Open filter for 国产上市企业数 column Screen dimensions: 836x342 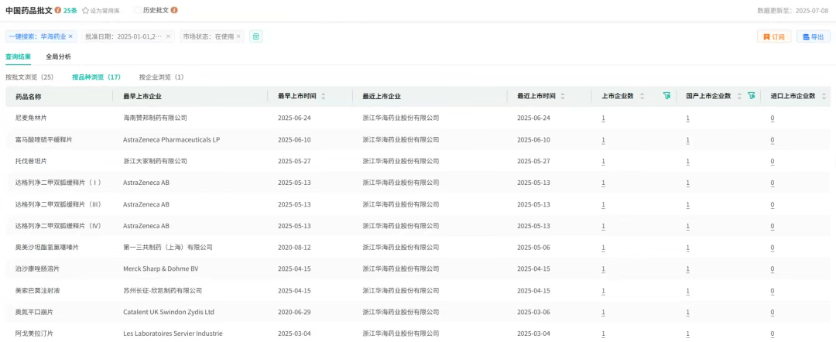click(x=751, y=96)
